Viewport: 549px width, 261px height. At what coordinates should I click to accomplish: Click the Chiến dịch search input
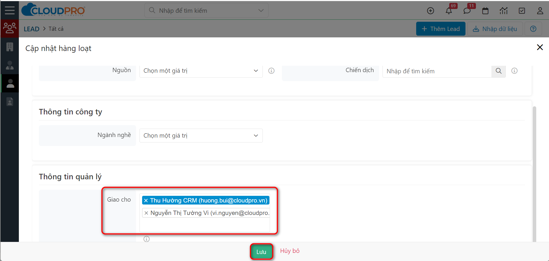[437, 71]
